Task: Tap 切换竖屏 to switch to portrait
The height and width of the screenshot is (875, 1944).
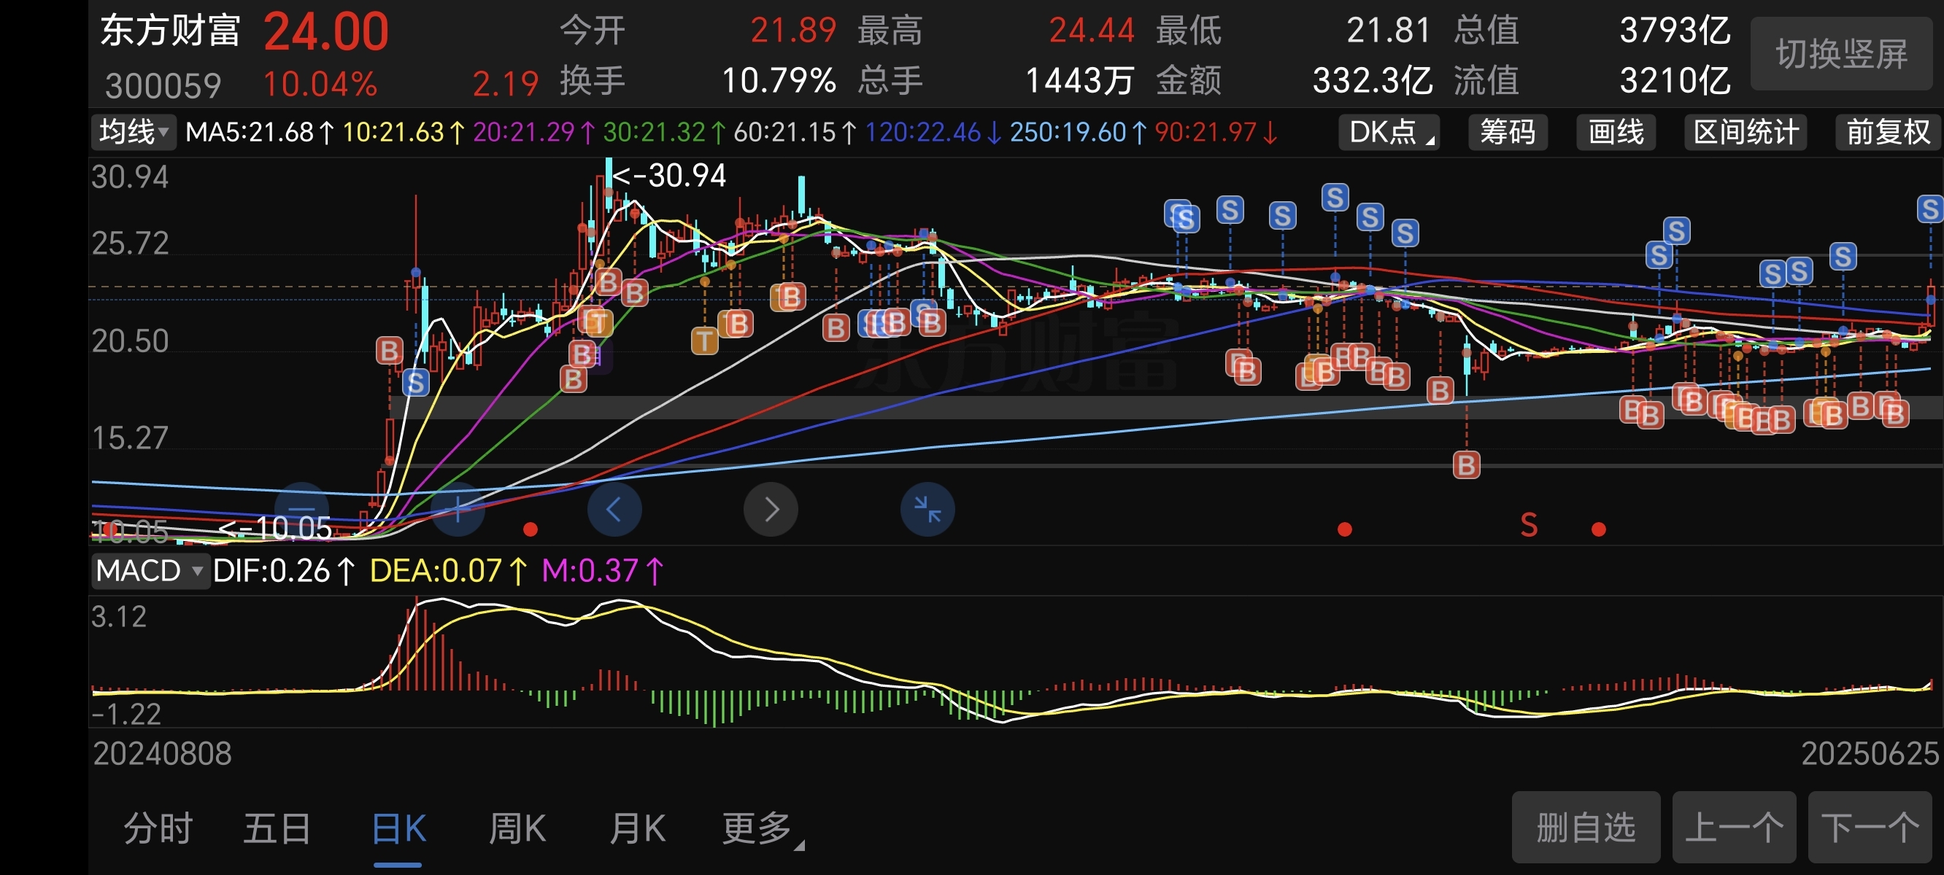Action: [1841, 53]
